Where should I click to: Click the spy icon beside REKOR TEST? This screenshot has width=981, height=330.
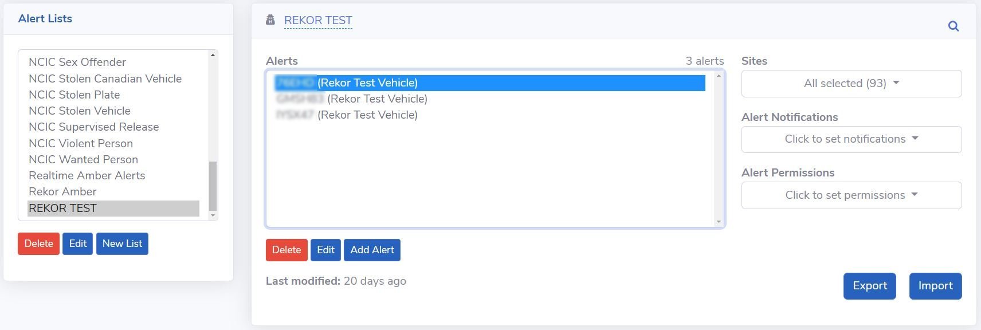click(x=270, y=20)
